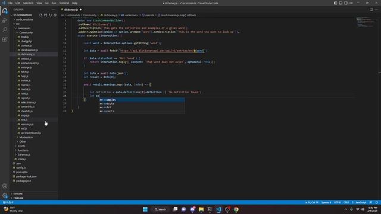Click the New File icon in Explorer
This screenshot has height=214, width=381.
click(40, 15)
